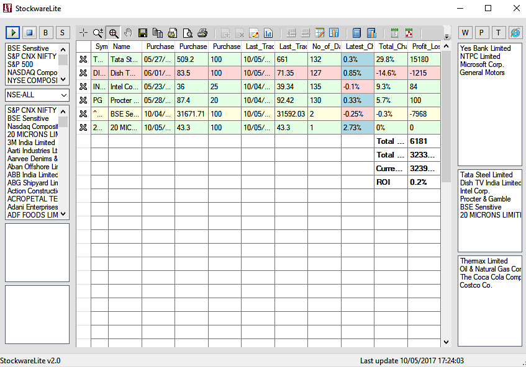Click the B button
Screen dimensions: 526x367
tap(45, 32)
